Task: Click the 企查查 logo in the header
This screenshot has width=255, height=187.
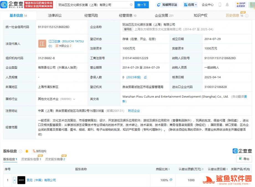Action: pos(11,5)
